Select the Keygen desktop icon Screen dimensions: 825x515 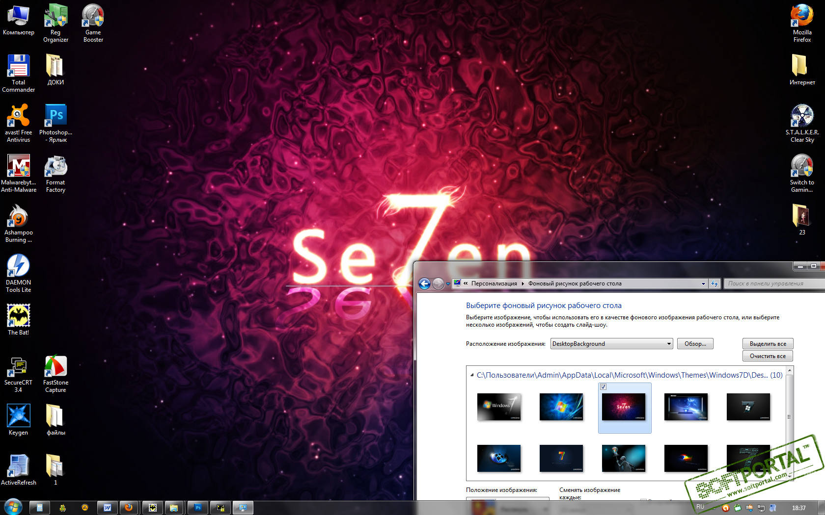[19, 419]
